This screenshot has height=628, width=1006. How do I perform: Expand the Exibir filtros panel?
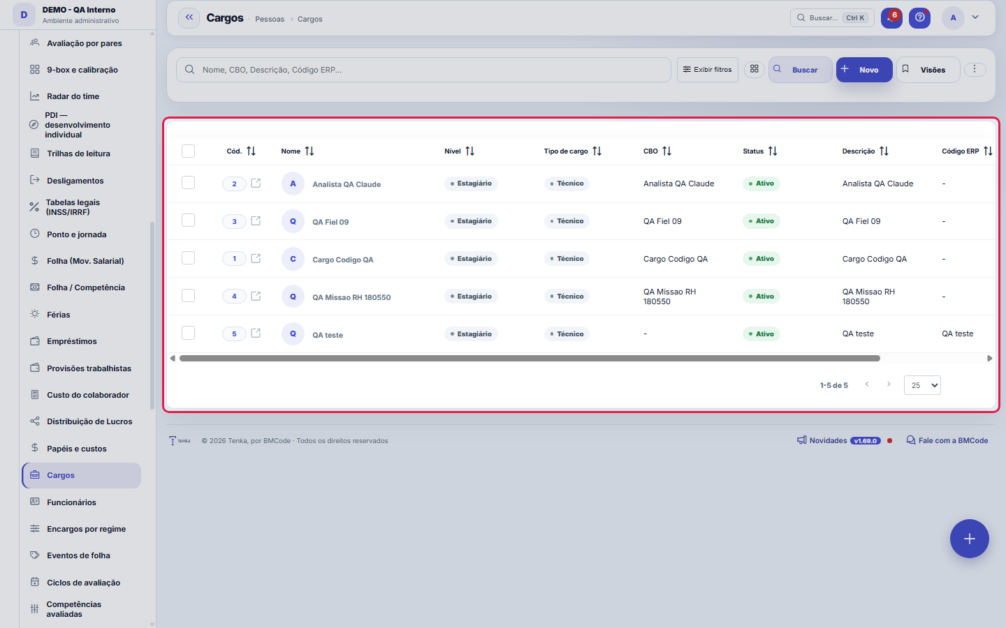[707, 70]
